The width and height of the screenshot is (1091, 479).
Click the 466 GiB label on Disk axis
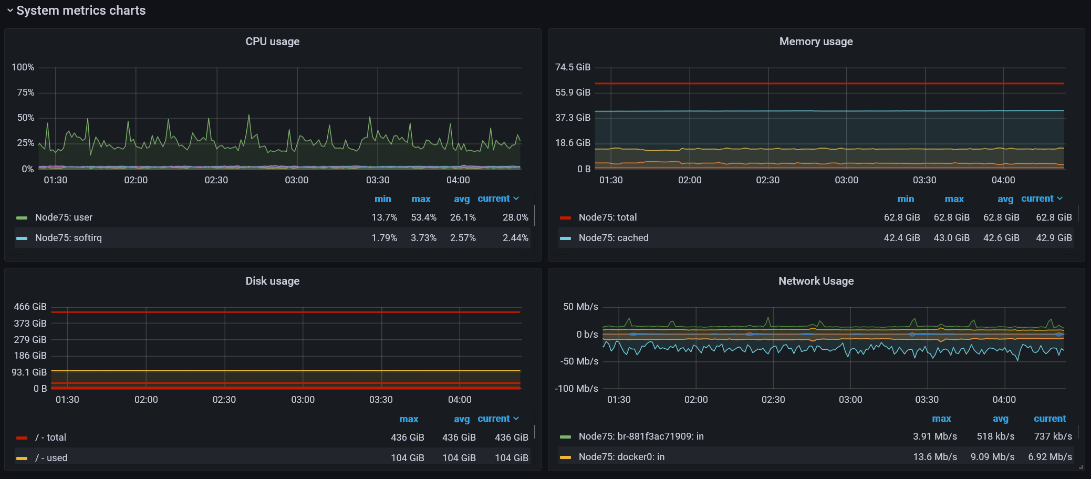[30, 307]
